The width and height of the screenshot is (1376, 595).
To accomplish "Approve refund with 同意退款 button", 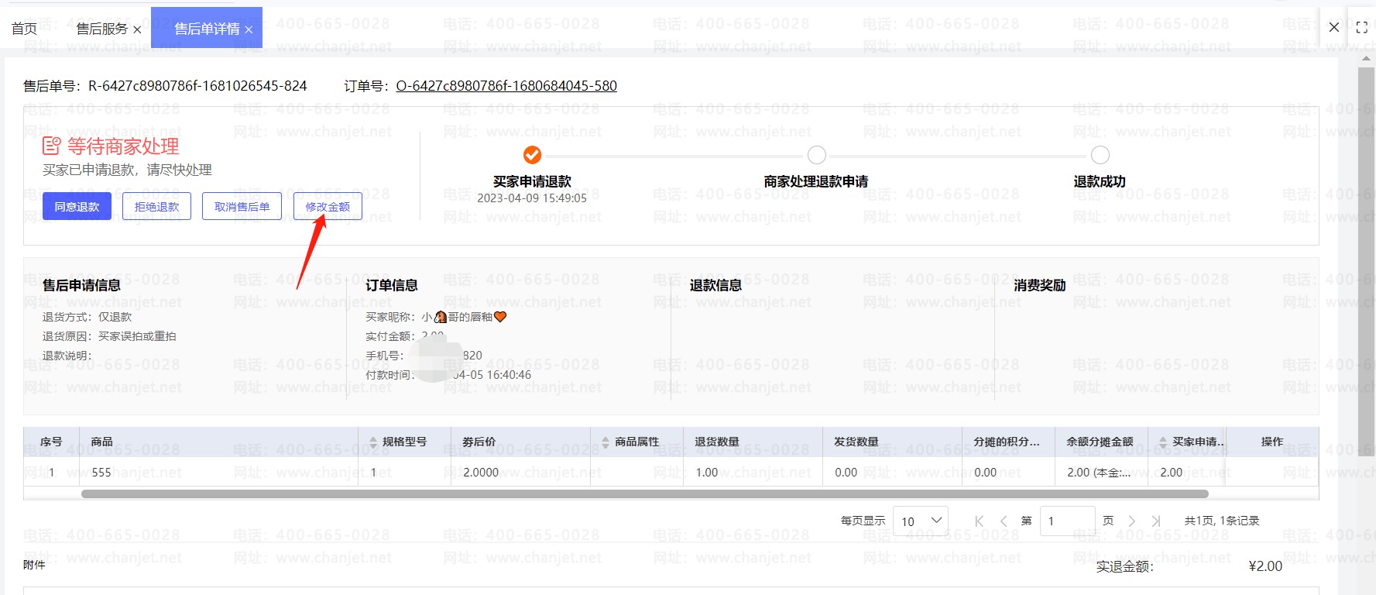I will tap(77, 207).
